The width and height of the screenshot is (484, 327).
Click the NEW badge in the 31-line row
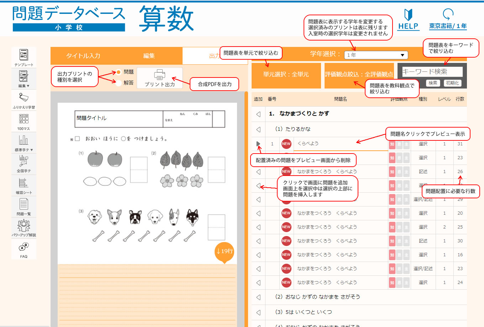pos(286,144)
